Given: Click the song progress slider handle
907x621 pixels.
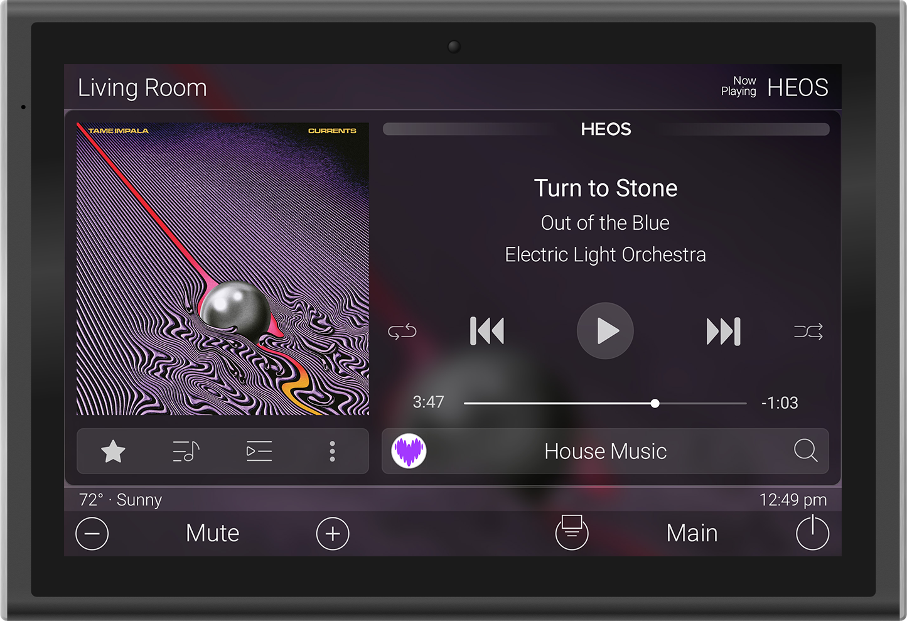Looking at the screenshot, I should pyautogui.click(x=655, y=403).
